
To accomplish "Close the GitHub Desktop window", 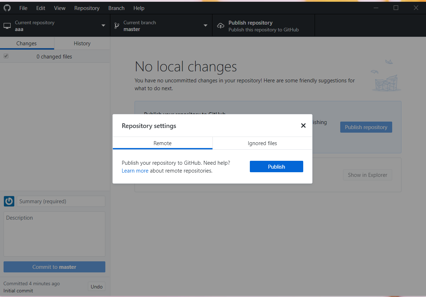I will (x=416, y=8).
